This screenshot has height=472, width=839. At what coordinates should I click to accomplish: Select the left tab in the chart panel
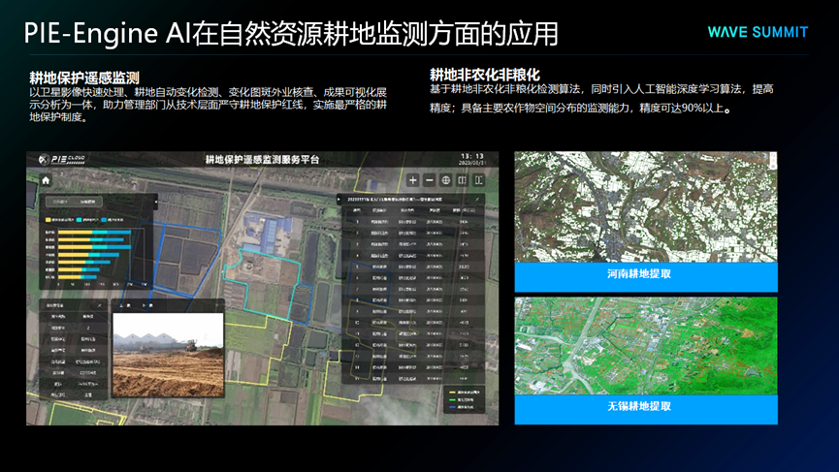point(60,202)
